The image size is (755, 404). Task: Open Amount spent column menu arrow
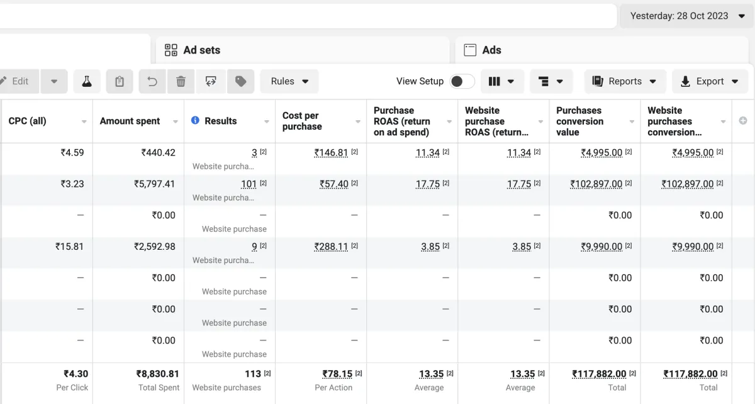(x=176, y=121)
